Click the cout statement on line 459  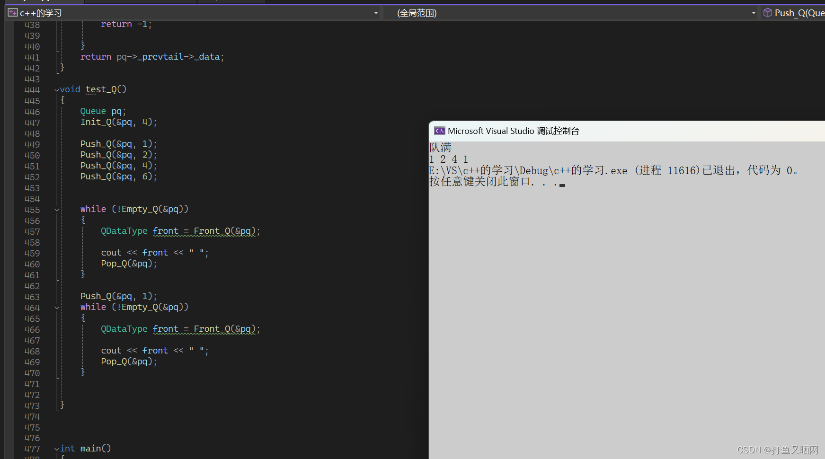coord(155,253)
